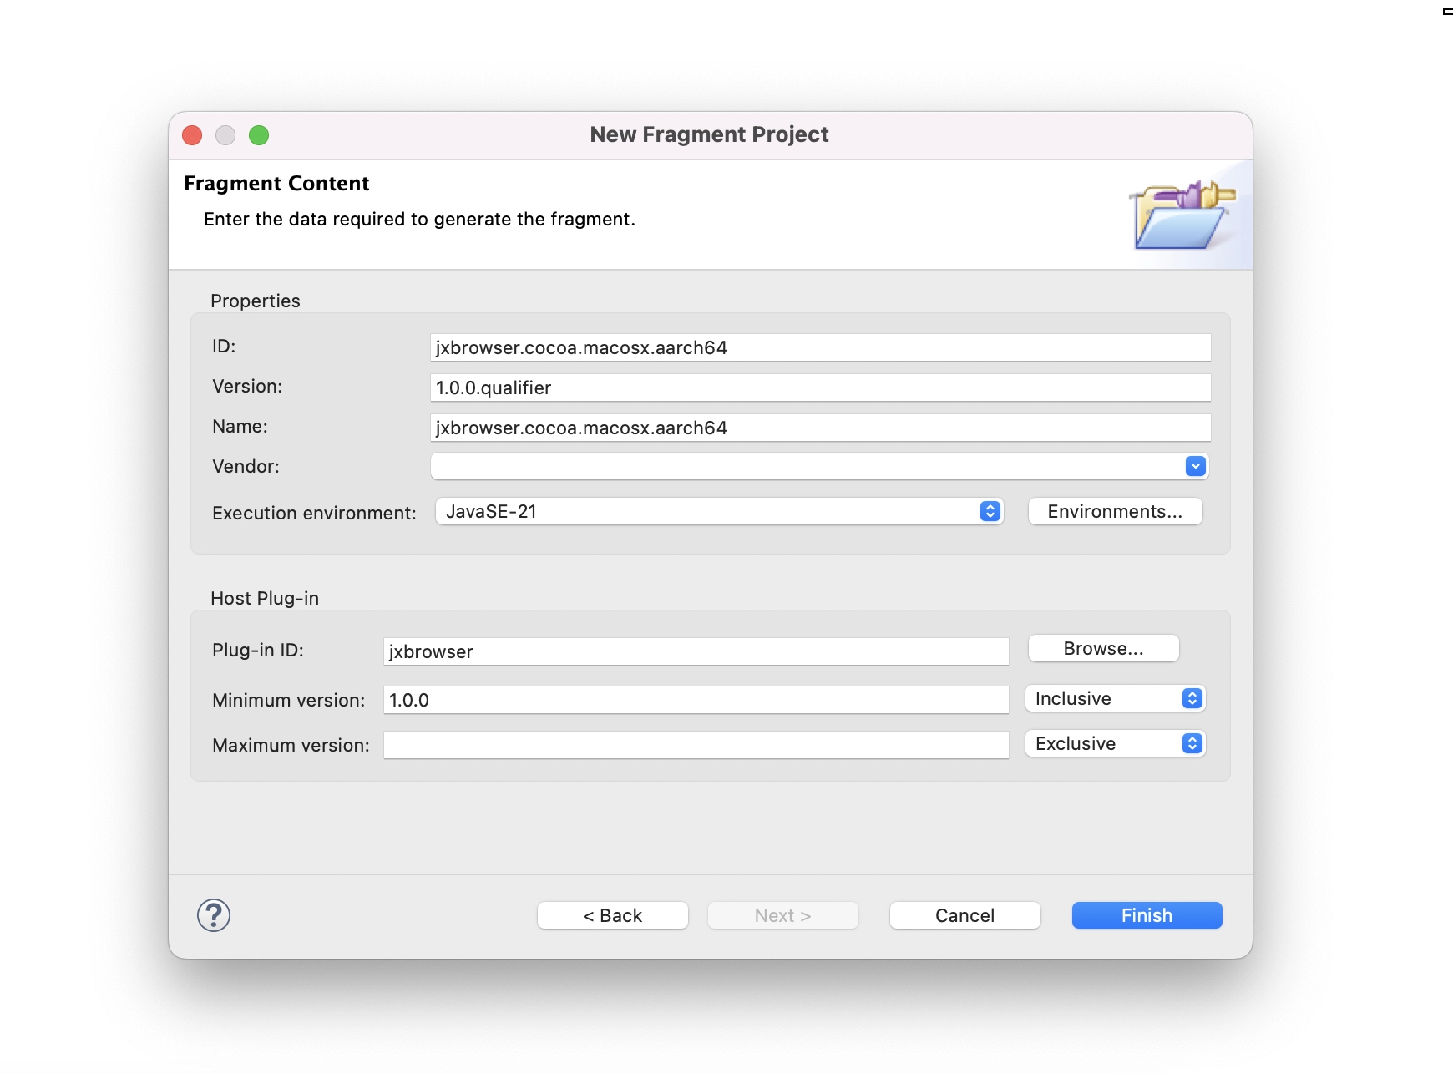The height and width of the screenshot is (1074, 1453).
Task: Open the Vendor dropdown arrow
Action: pos(1195,466)
